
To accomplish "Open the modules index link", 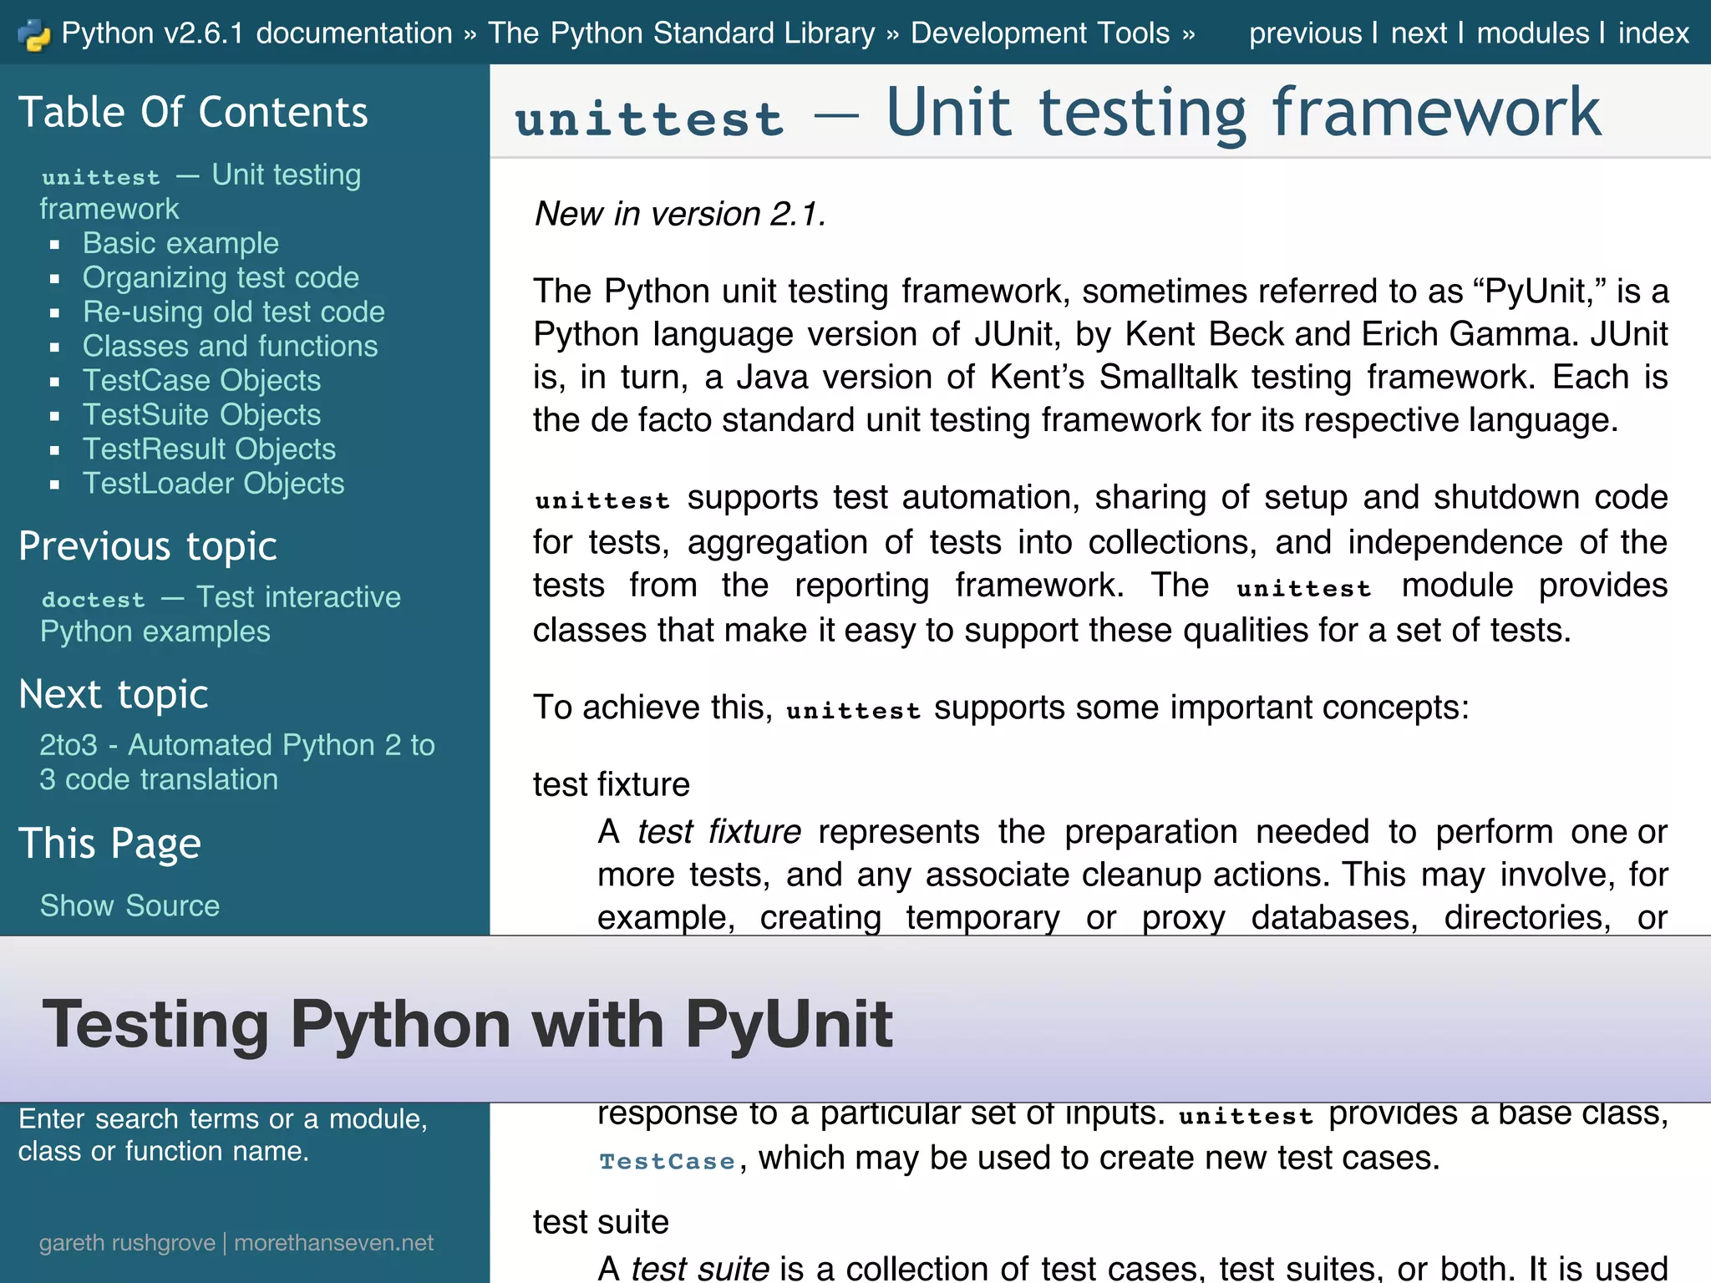I will (1532, 33).
